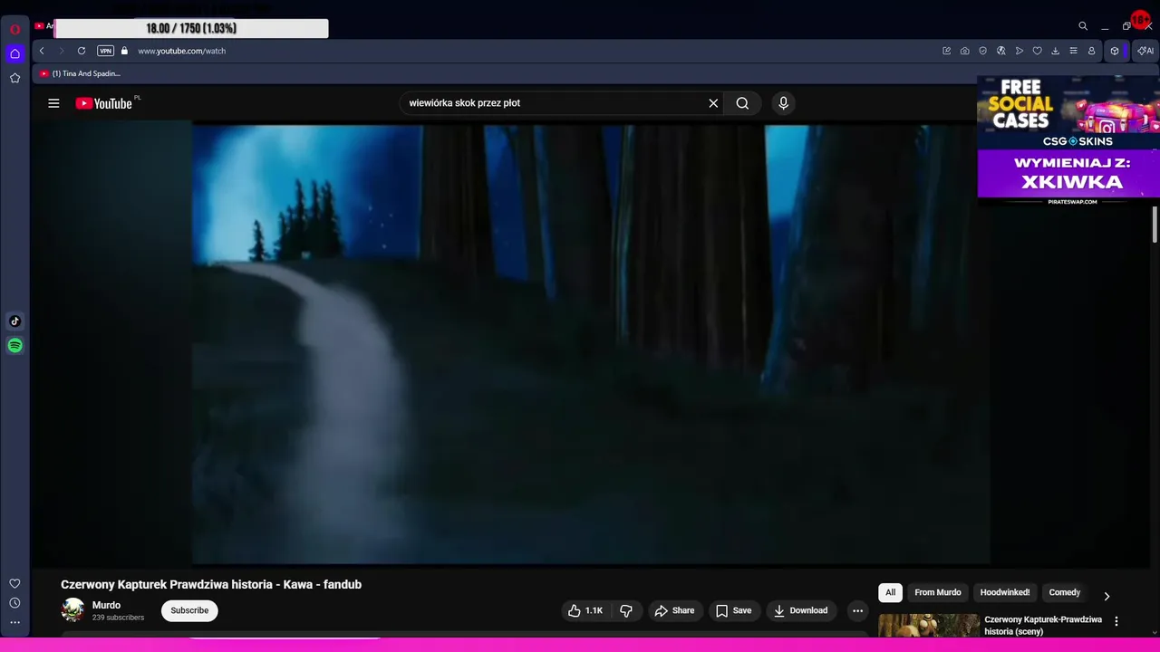Image resolution: width=1160 pixels, height=652 pixels.
Task: Like the video with 1.1K likes
Action: [585, 610]
